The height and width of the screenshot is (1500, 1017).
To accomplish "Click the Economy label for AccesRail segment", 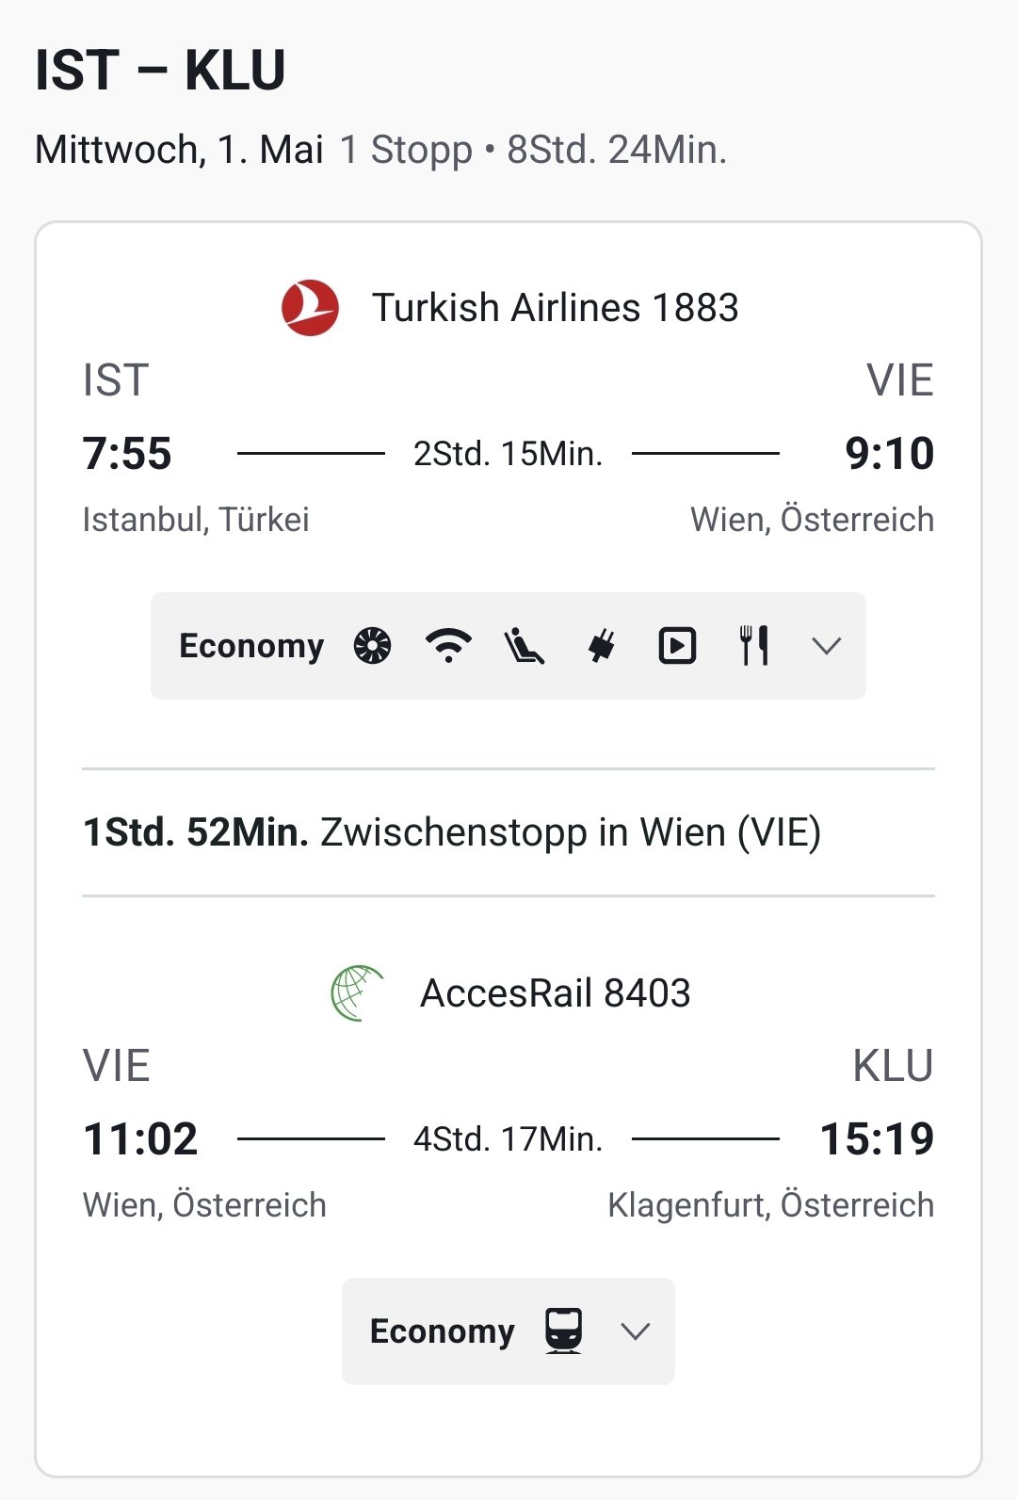I will click(x=442, y=1331).
